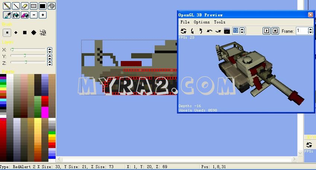Click the rotate left curved arrow icon
This screenshot has width=316, height=170.
point(209,31)
